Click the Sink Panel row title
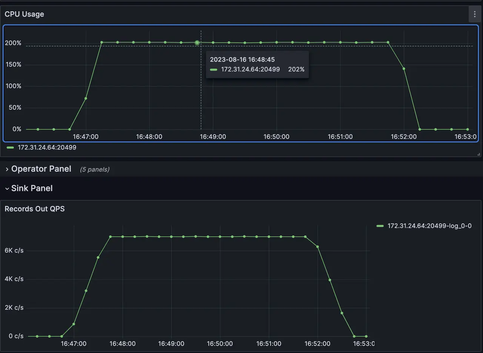 pyautogui.click(x=32, y=188)
